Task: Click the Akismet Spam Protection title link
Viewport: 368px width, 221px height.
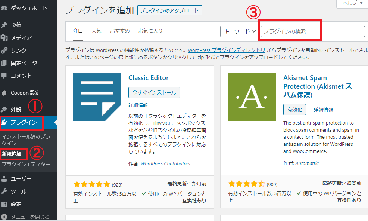Action: tap(318, 86)
